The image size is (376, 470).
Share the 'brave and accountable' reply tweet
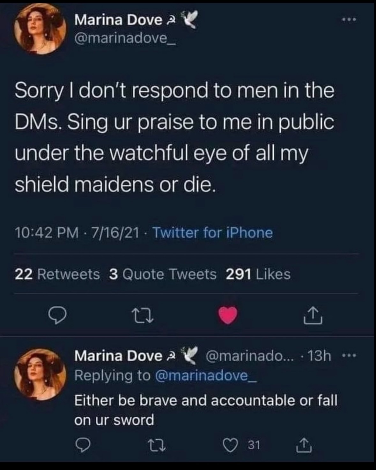(x=303, y=445)
